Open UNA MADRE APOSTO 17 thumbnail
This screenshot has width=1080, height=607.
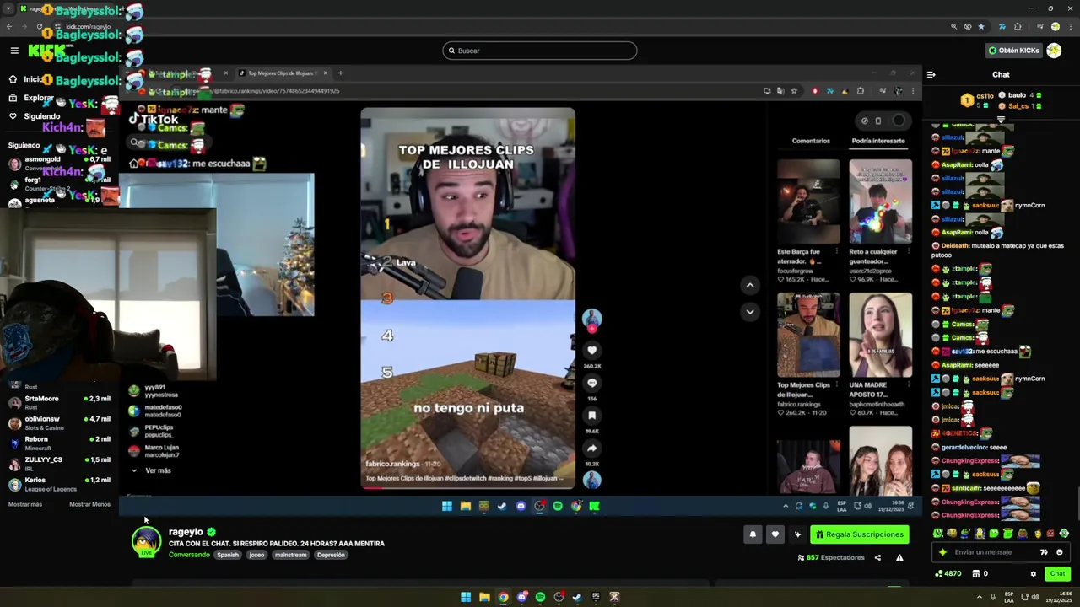(x=880, y=335)
